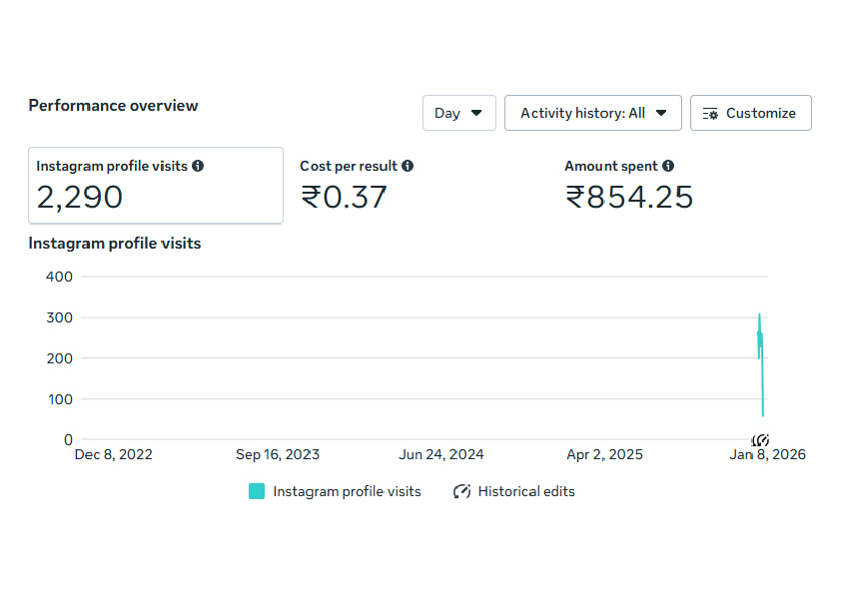Click the historical edits marker on chart axis
The width and height of the screenshot is (841, 594).
(760, 440)
